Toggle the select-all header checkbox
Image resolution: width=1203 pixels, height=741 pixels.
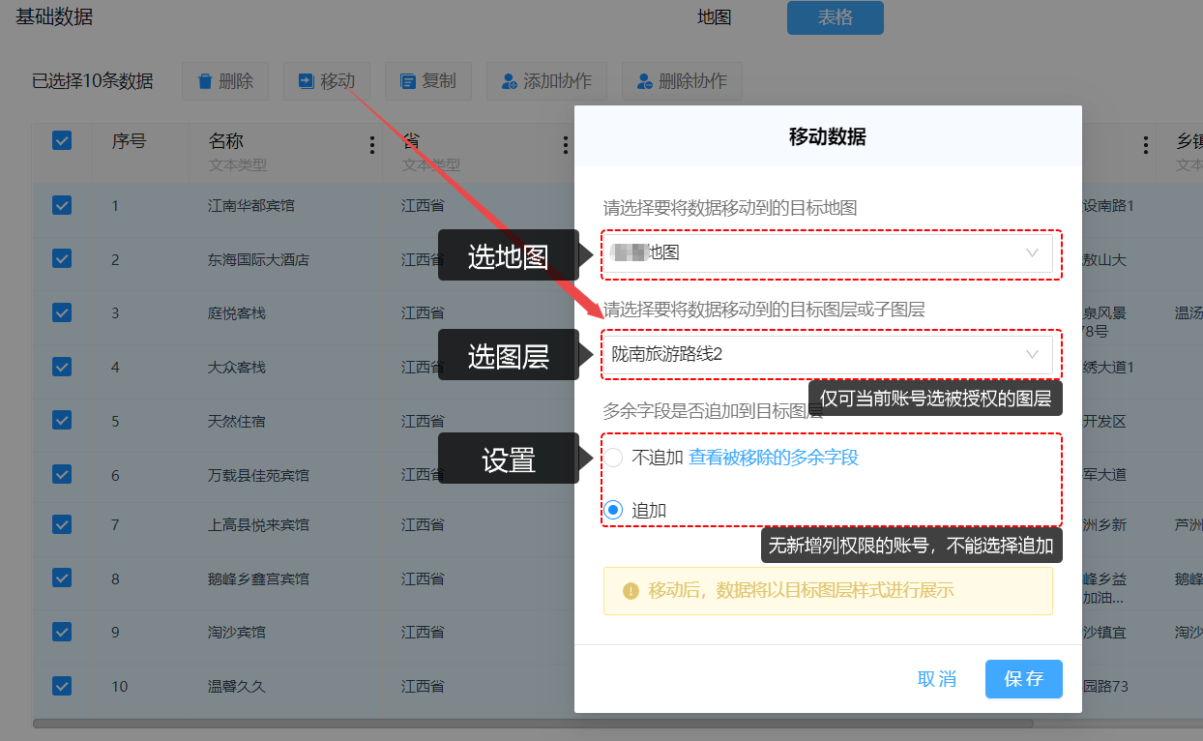point(62,141)
